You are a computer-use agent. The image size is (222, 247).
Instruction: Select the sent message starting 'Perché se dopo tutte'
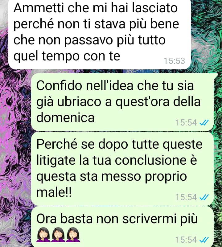coord(122,169)
